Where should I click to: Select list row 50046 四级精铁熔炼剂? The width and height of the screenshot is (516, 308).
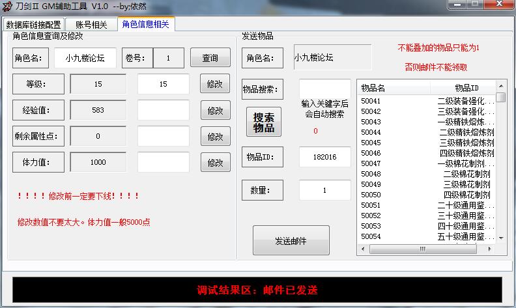(x=427, y=153)
